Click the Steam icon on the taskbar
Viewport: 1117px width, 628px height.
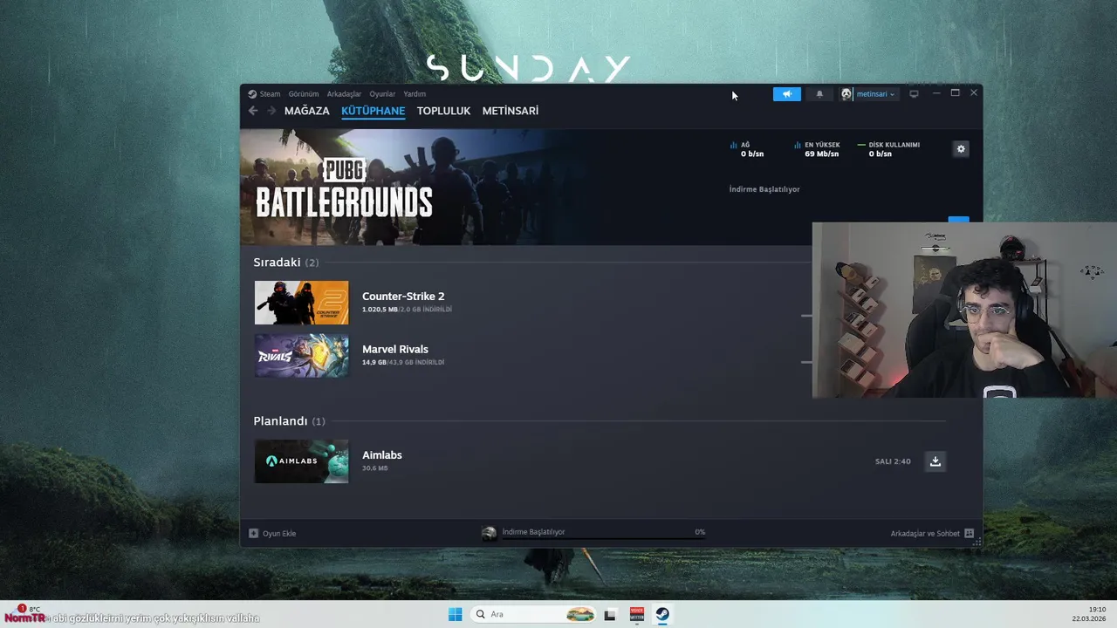[663, 614]
